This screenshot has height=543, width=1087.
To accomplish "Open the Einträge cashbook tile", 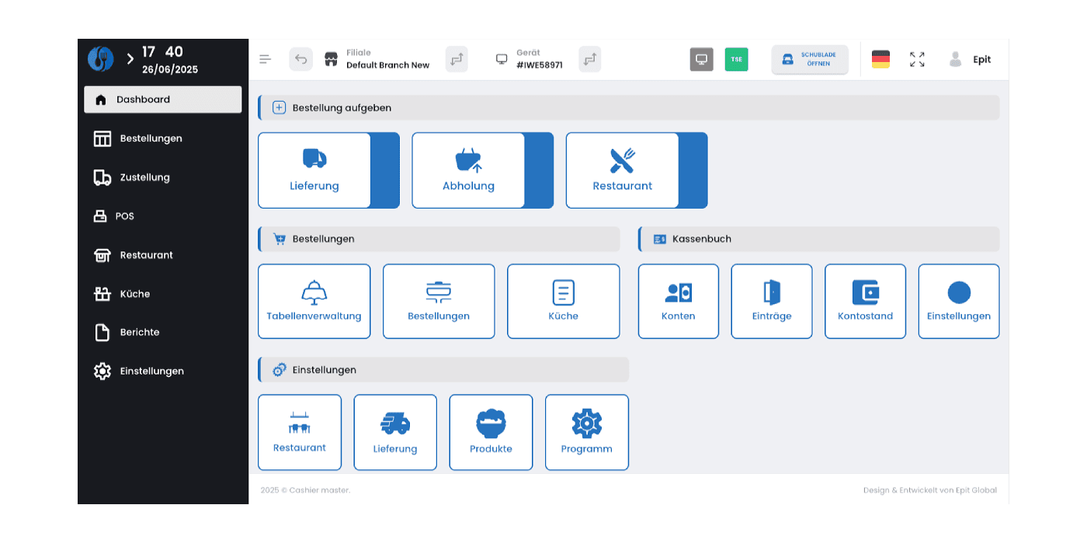I will pos(771,301).
